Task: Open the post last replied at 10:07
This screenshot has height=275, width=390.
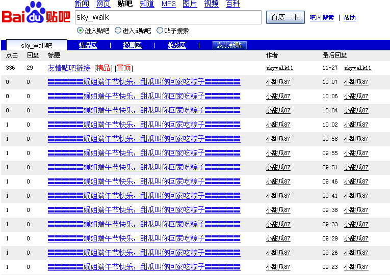Action: coord(144,82)
